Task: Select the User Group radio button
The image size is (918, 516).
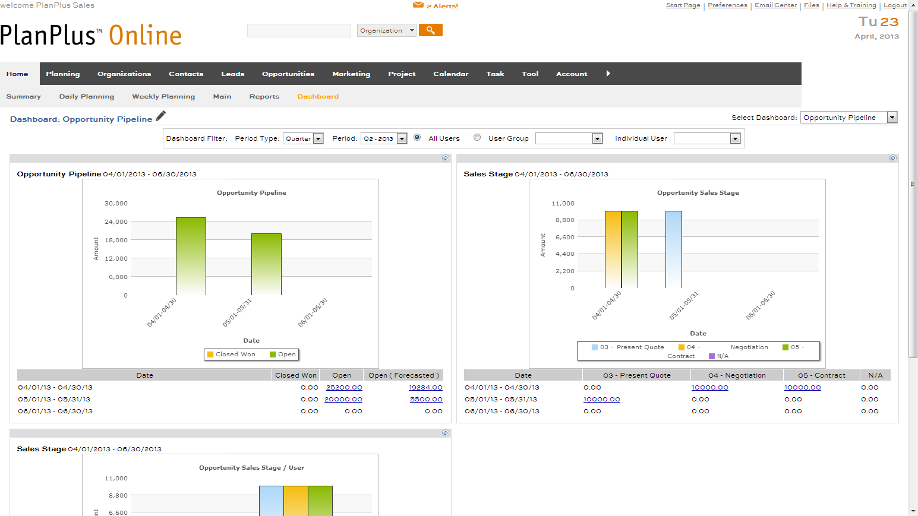Action: tap(477, 138)
